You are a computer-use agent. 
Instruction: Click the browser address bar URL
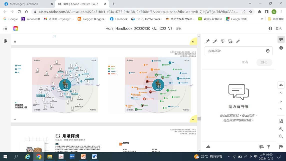point(138,12)
